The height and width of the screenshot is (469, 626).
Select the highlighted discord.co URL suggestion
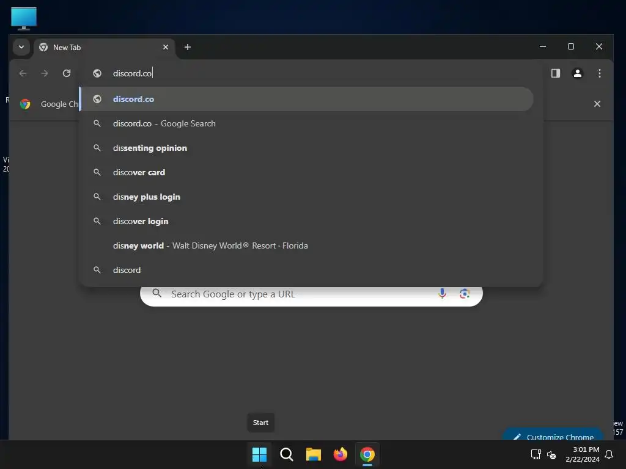coord(306,99)
